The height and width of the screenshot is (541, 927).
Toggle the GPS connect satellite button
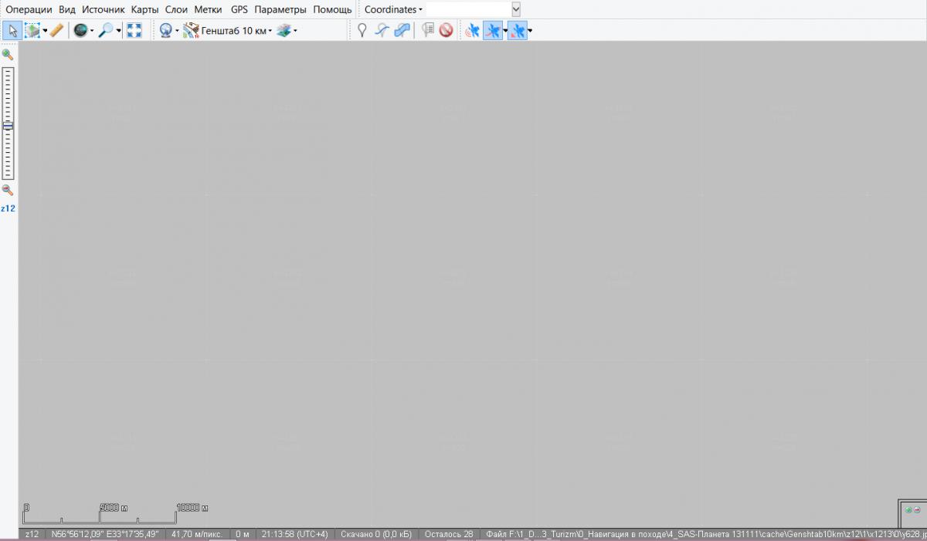point(471,31)
